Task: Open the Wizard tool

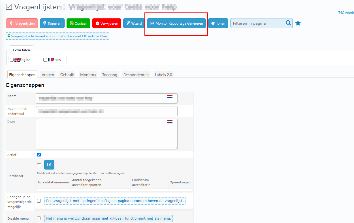Action: [x=134, y=23]
